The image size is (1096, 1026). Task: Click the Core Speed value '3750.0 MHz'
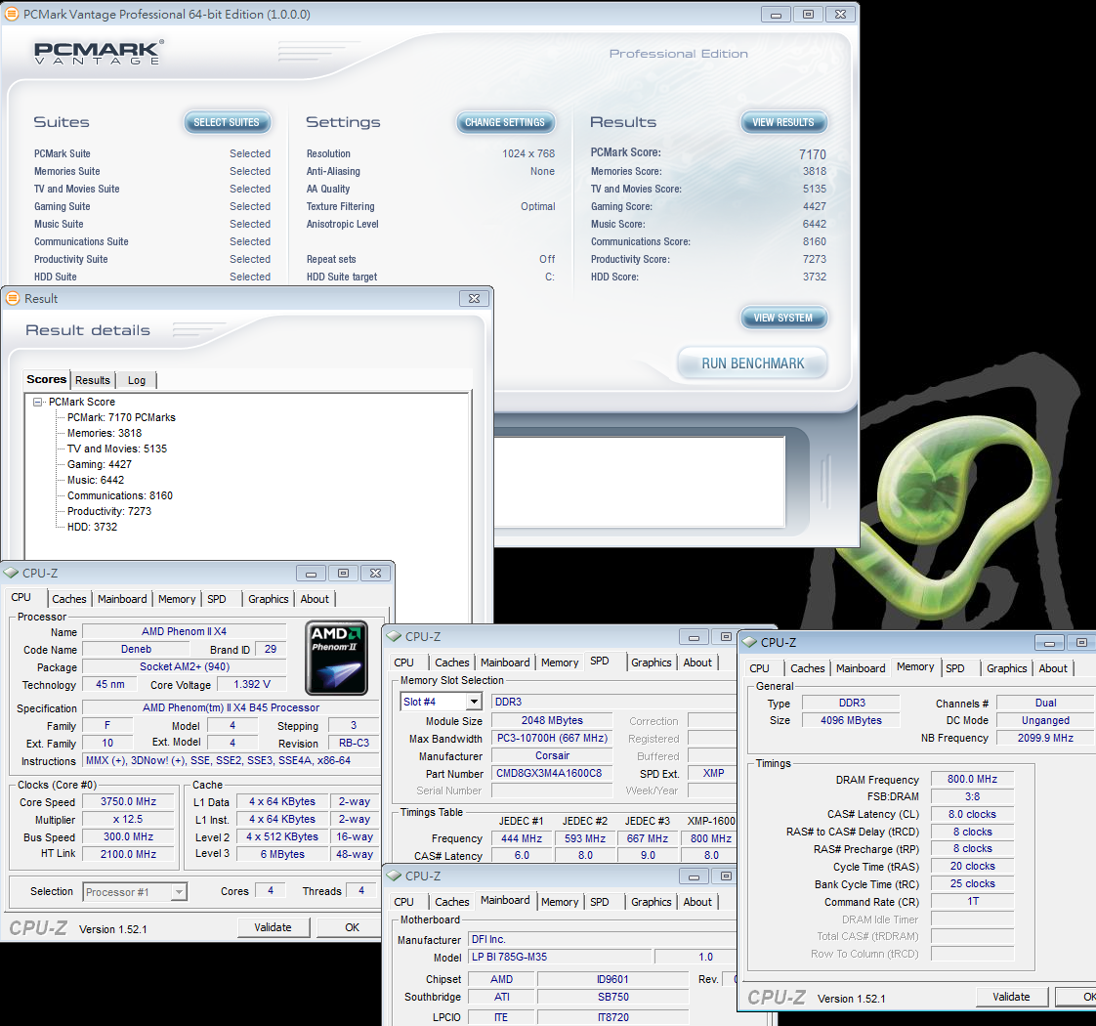[x=128, y=801]
